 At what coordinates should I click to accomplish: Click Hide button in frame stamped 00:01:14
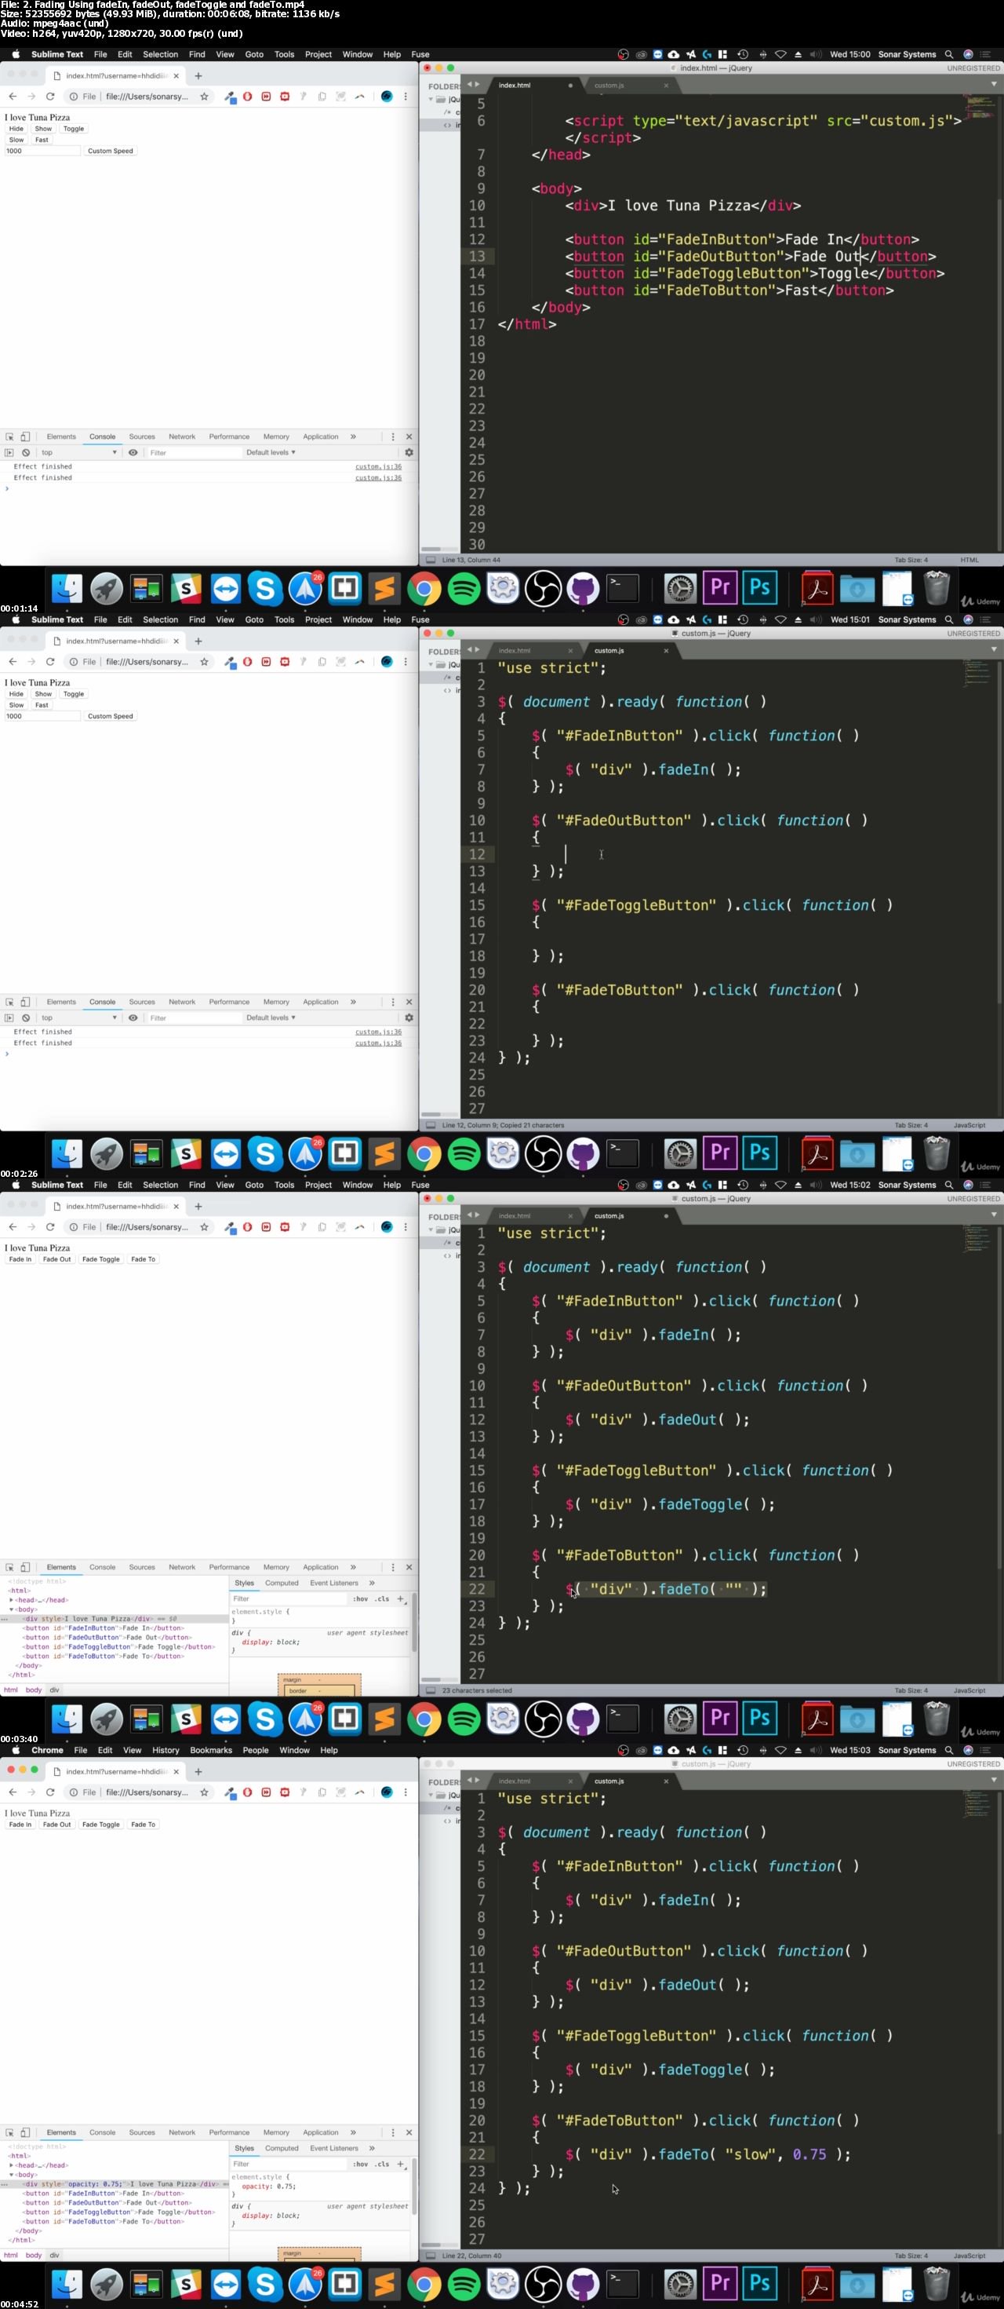click(x=16, y=129)
